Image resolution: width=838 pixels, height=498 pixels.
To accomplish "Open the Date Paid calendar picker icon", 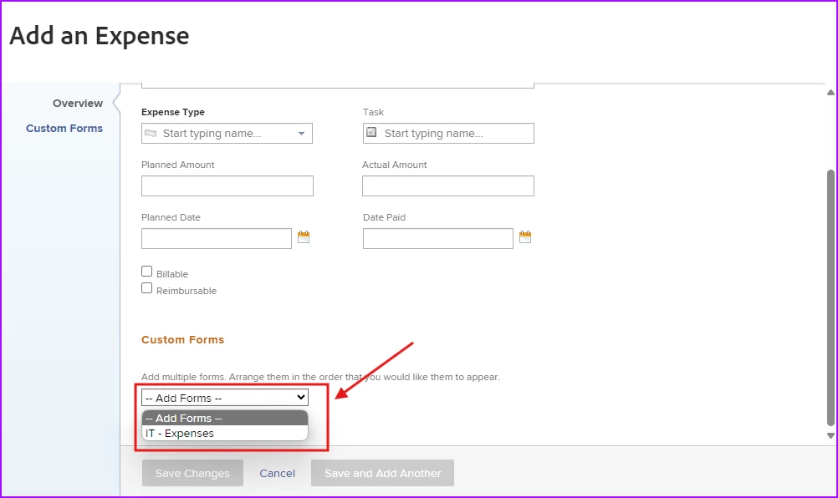I will click(525, 237).
